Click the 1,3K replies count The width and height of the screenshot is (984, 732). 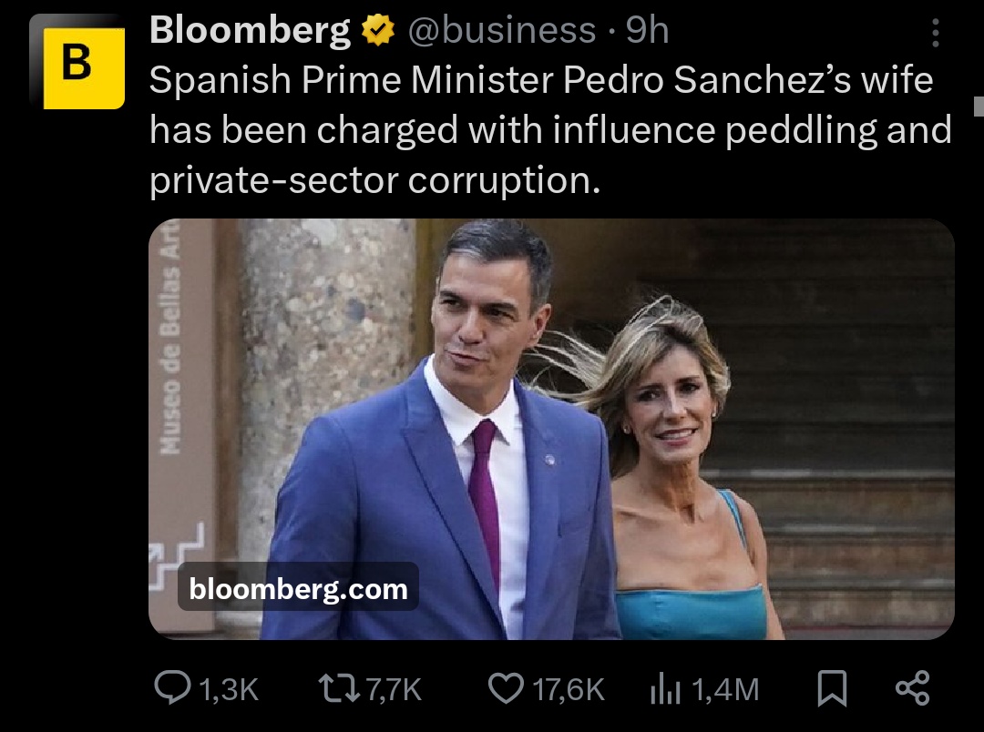[228, 689]
